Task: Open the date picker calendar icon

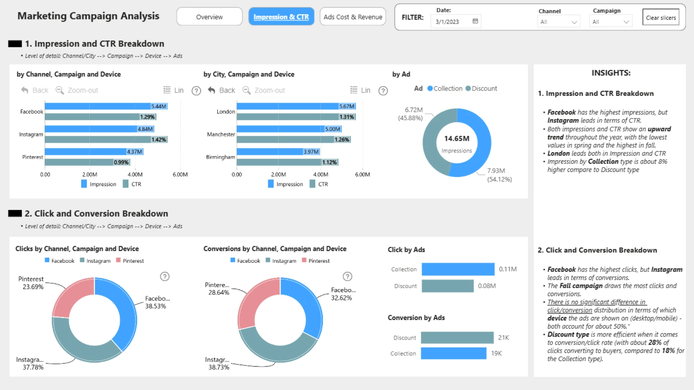Action: [x=475, y=21]
